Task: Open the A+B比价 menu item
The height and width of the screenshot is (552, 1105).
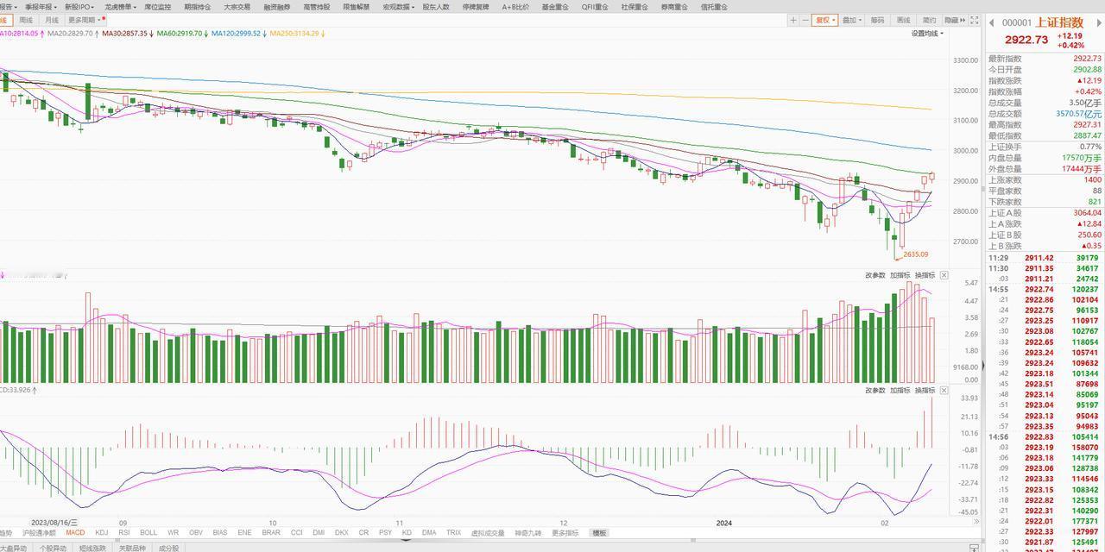Action: [x=516, y=6]
